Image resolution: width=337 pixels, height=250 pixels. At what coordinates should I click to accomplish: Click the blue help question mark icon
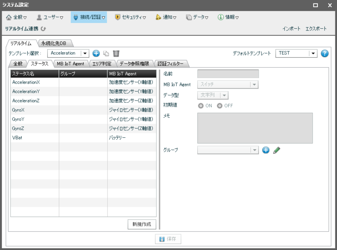325,53
